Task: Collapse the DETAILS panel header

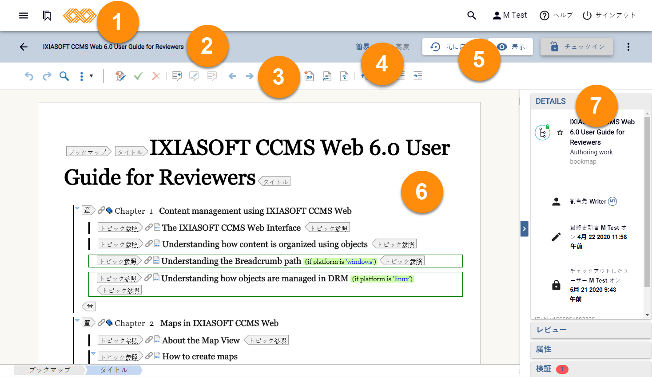Action: [x=591, y=101]
